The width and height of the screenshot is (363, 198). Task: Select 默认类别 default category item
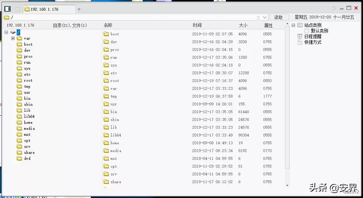319,31
